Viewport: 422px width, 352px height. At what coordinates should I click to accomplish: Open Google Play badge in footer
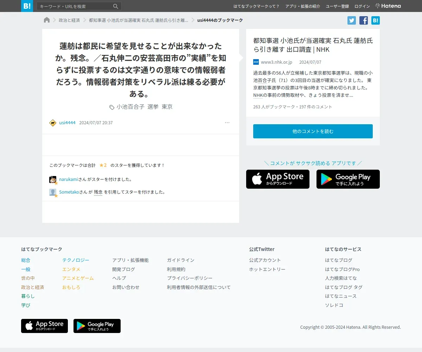tap(97, 326)
